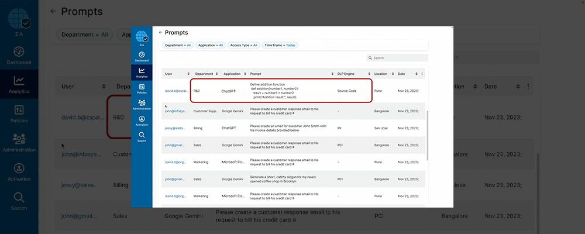Image resolution: width=585 pixels, height=234 pixels.
Task: Sort by Date column in the popup table
Action: pos(417,74)
